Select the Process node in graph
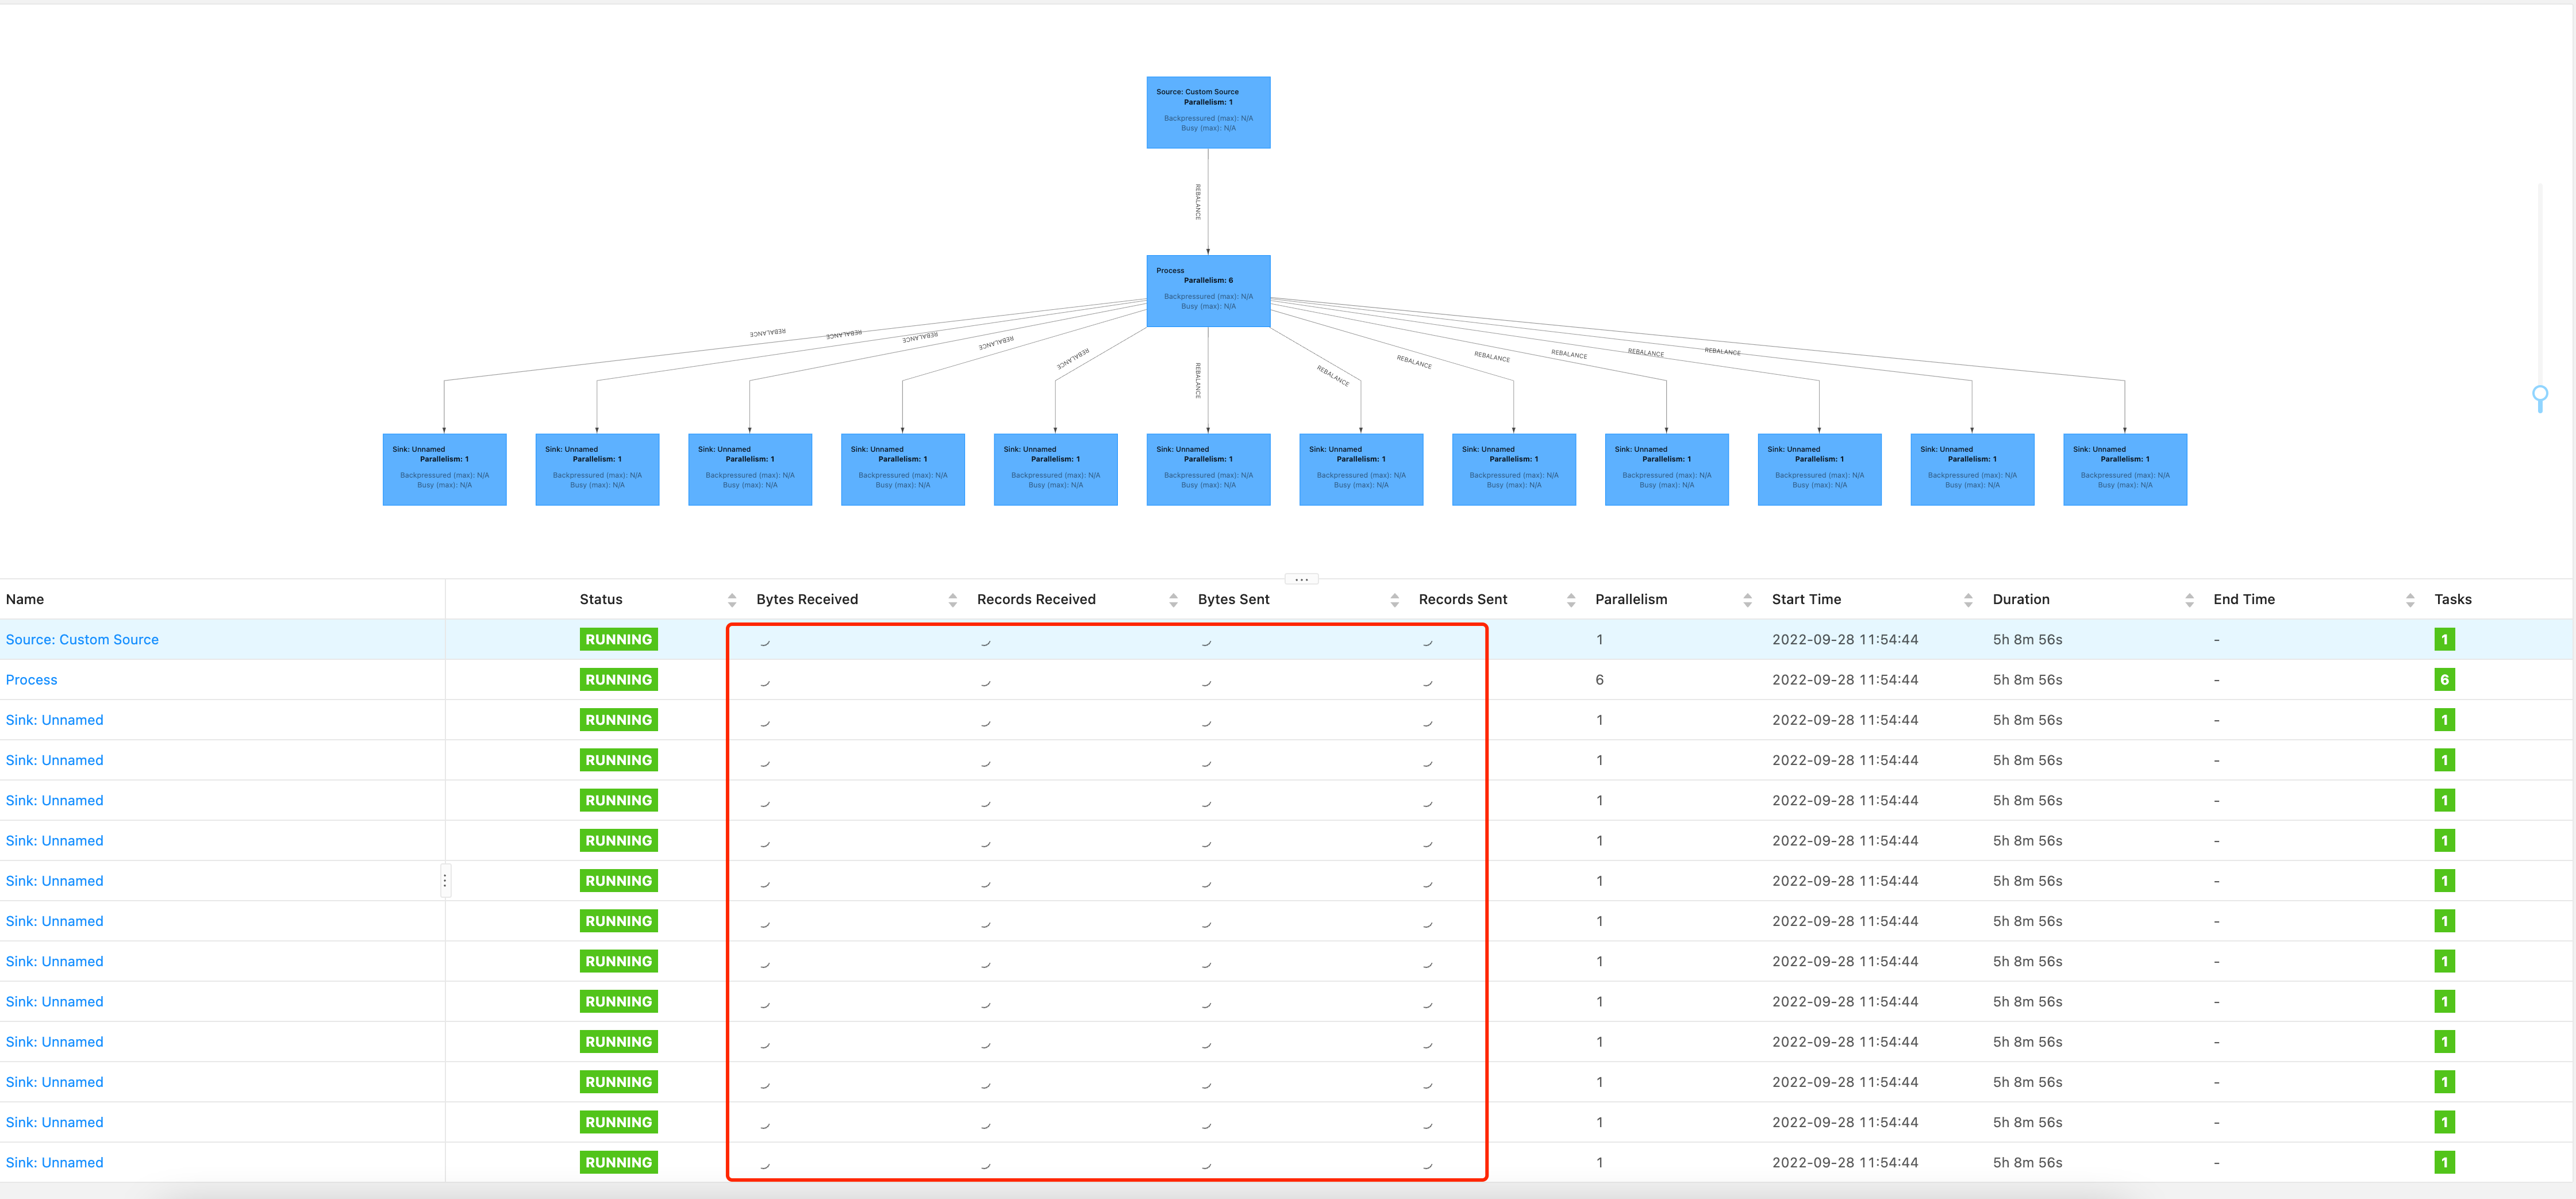Viewport: 2576px width, 1199px height. click(x=1208, y=291)
